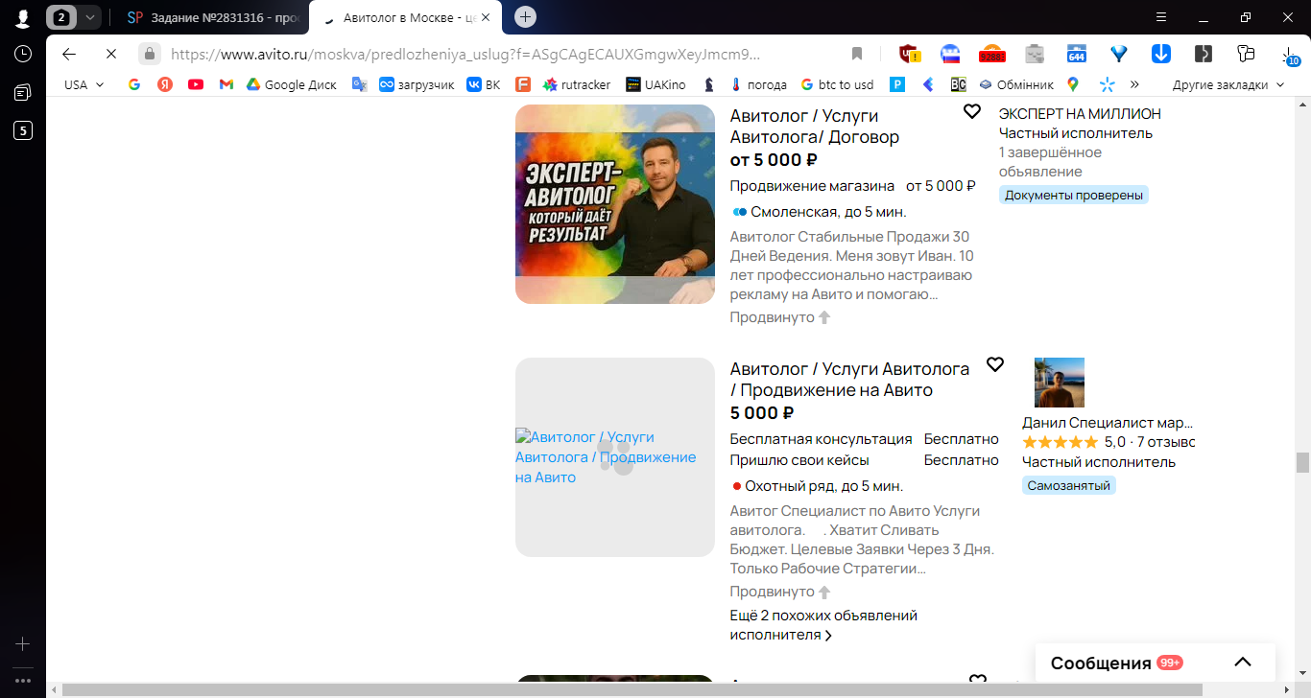Switch to the 'Задание №2831316' tab
1311x698 pixels.
pyautogui.click(x=213, y=17)
